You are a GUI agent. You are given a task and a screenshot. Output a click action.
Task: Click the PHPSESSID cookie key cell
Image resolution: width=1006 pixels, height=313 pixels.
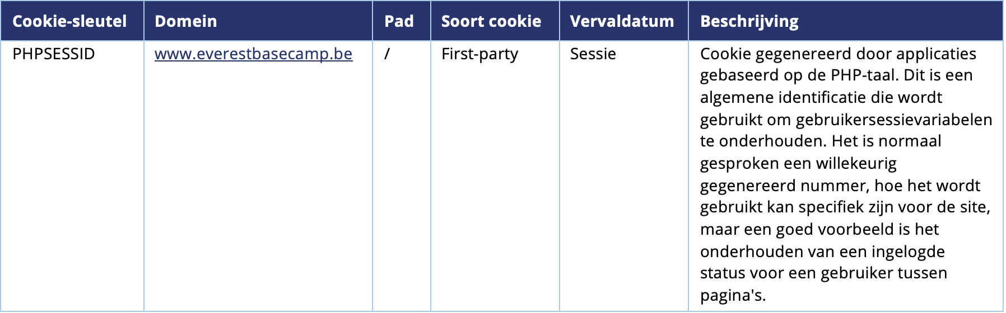tap(54, 54)
